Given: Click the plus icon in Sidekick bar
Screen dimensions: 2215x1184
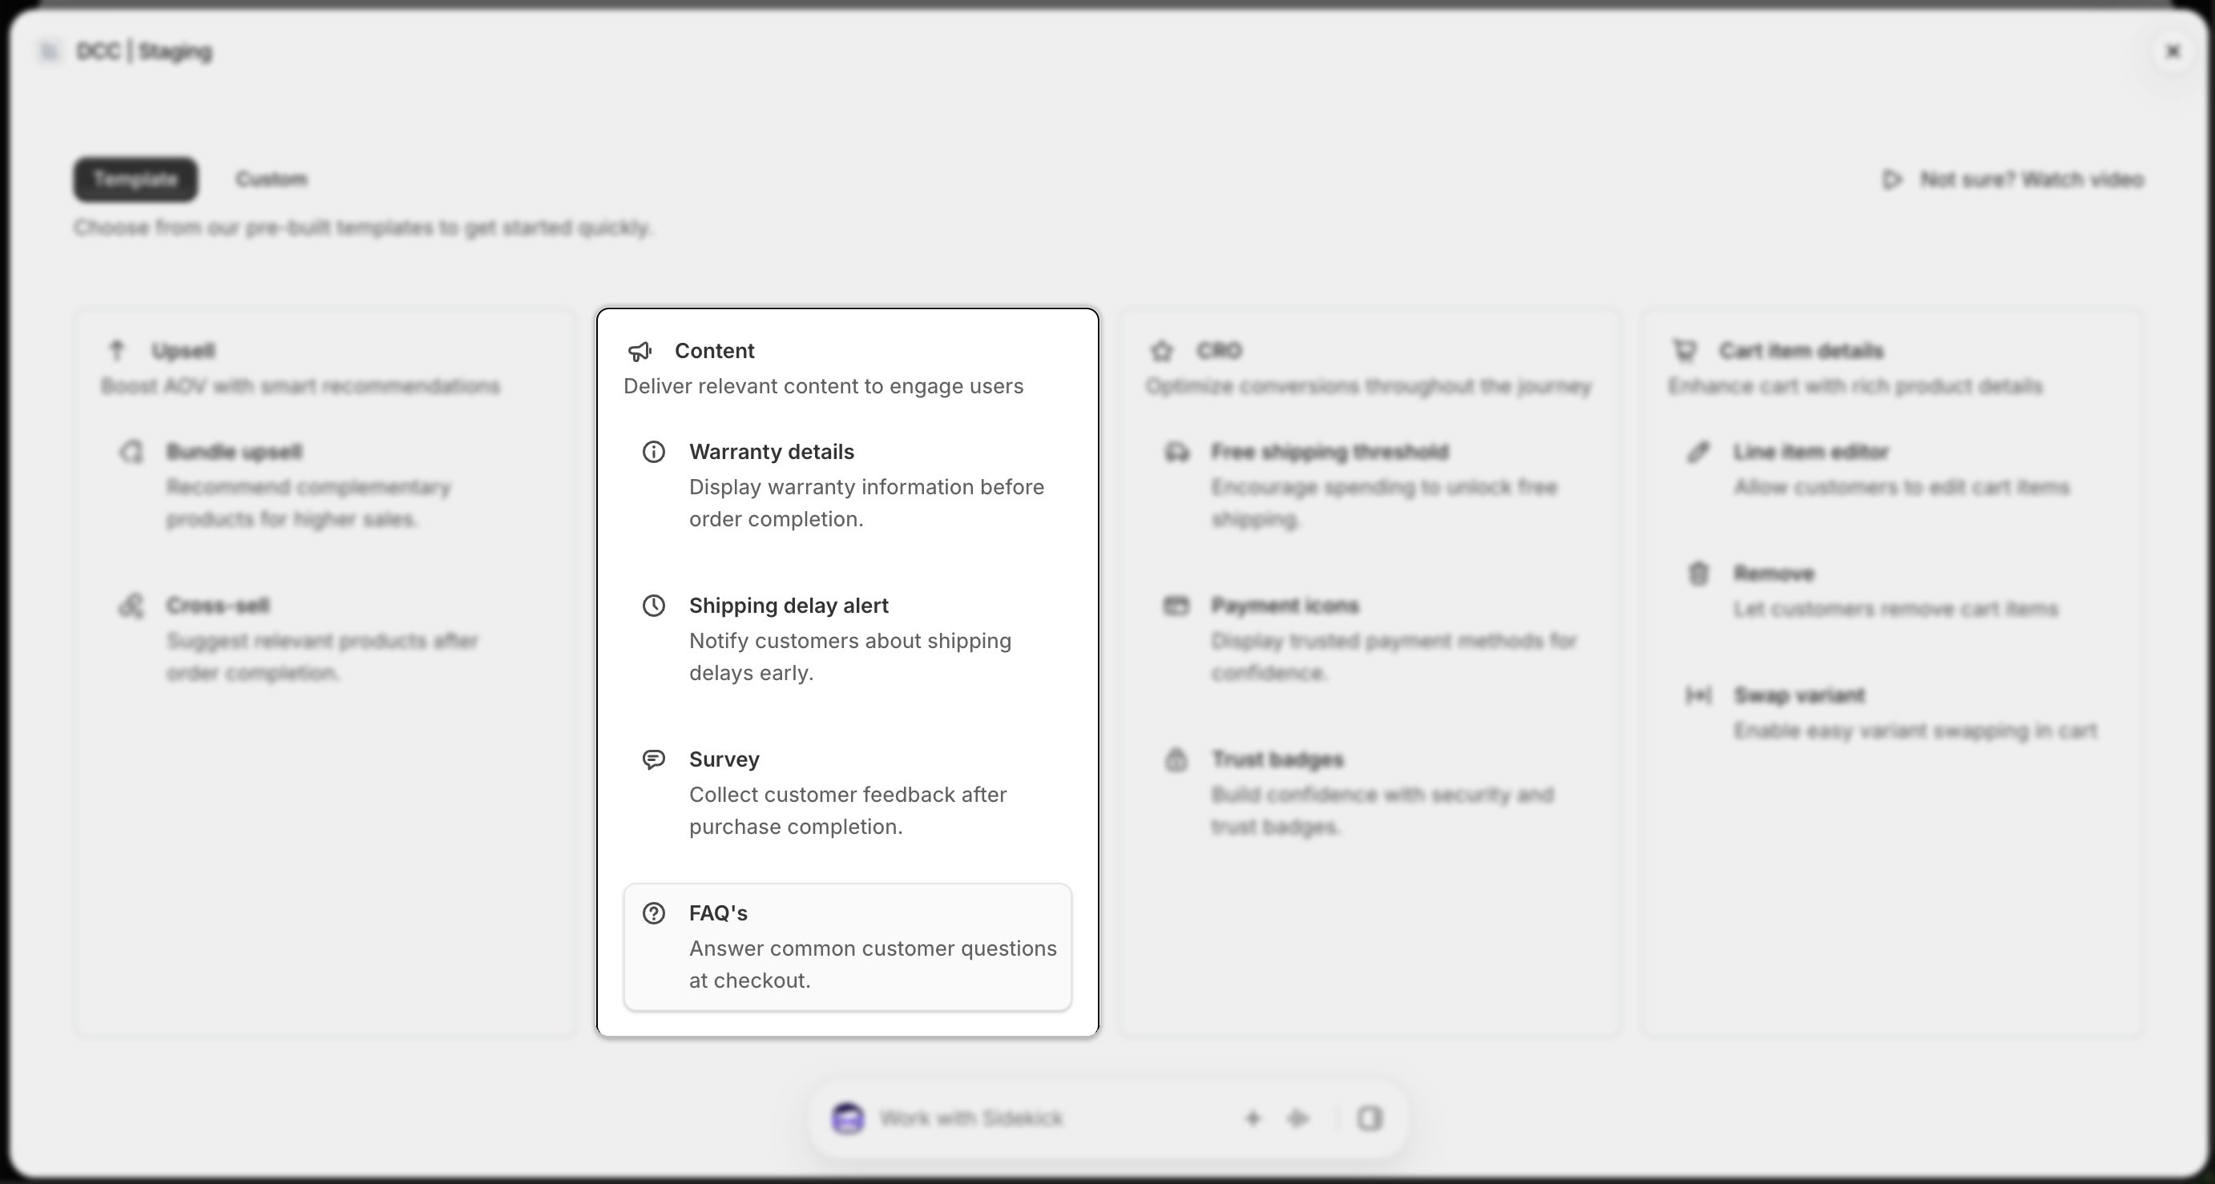Looking at the screenshot, I should click(1253, 1118).
